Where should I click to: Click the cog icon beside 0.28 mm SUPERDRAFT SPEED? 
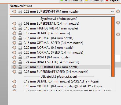click(14, 72)
